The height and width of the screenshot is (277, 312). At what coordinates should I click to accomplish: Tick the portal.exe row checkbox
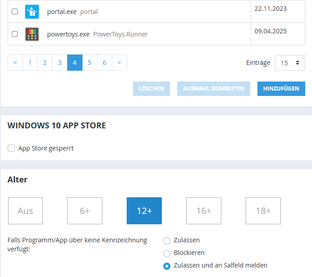(15, 12)
